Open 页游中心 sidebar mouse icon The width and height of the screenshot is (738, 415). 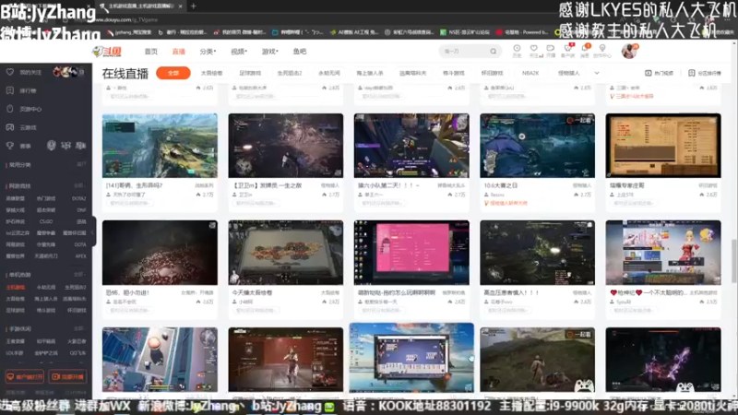click(10, 109)
